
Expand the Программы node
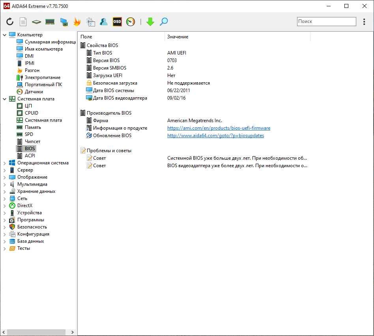tap(4, 220)
